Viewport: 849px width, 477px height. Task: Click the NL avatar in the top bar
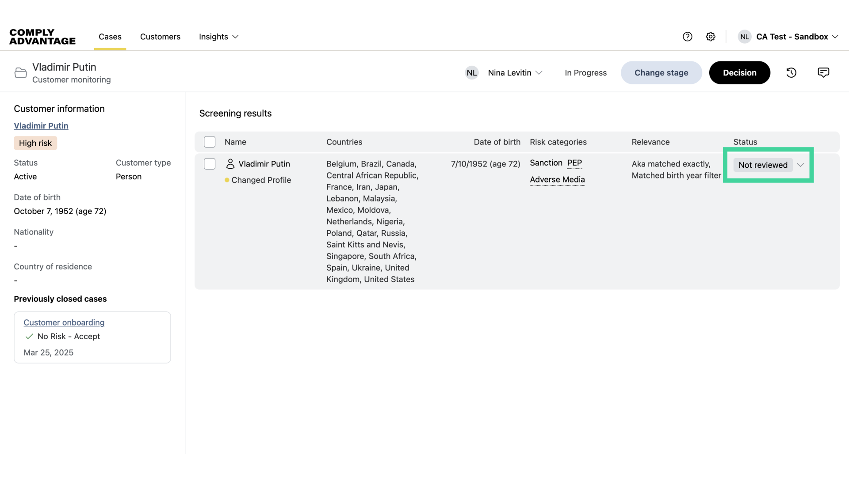tap(745, 37)
